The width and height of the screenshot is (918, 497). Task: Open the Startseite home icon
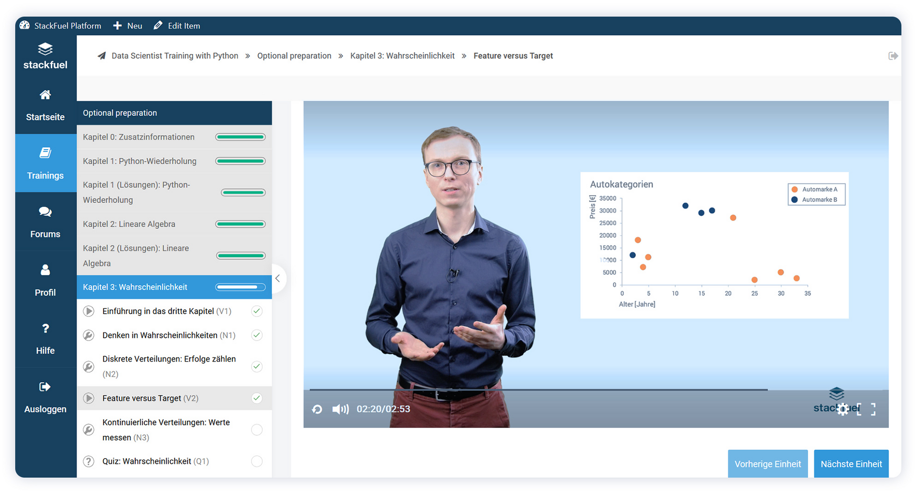(45, 95)
